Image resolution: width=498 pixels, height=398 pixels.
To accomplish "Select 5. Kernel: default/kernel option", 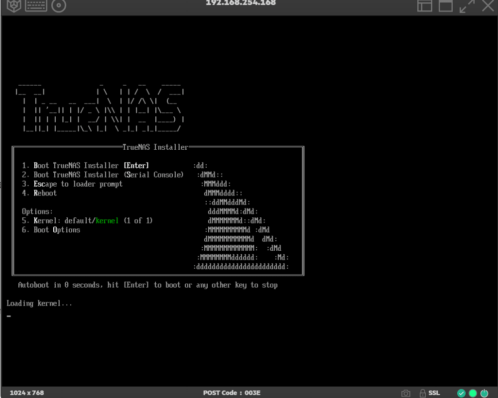I will (x=87, y=221).
